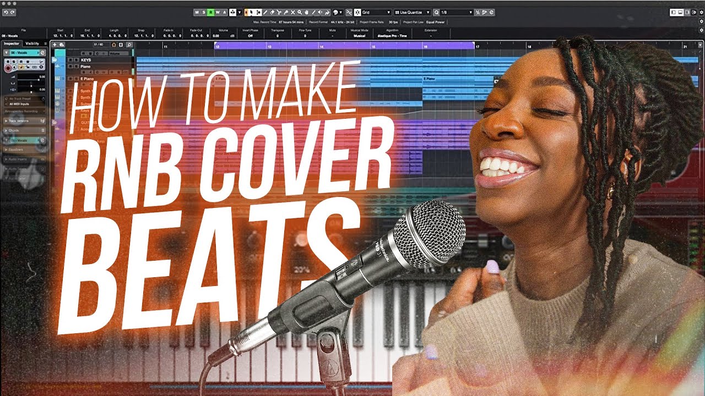Toggle left zone visibility button
Viewport: 705px width, 396px height.
coord(673,12)
